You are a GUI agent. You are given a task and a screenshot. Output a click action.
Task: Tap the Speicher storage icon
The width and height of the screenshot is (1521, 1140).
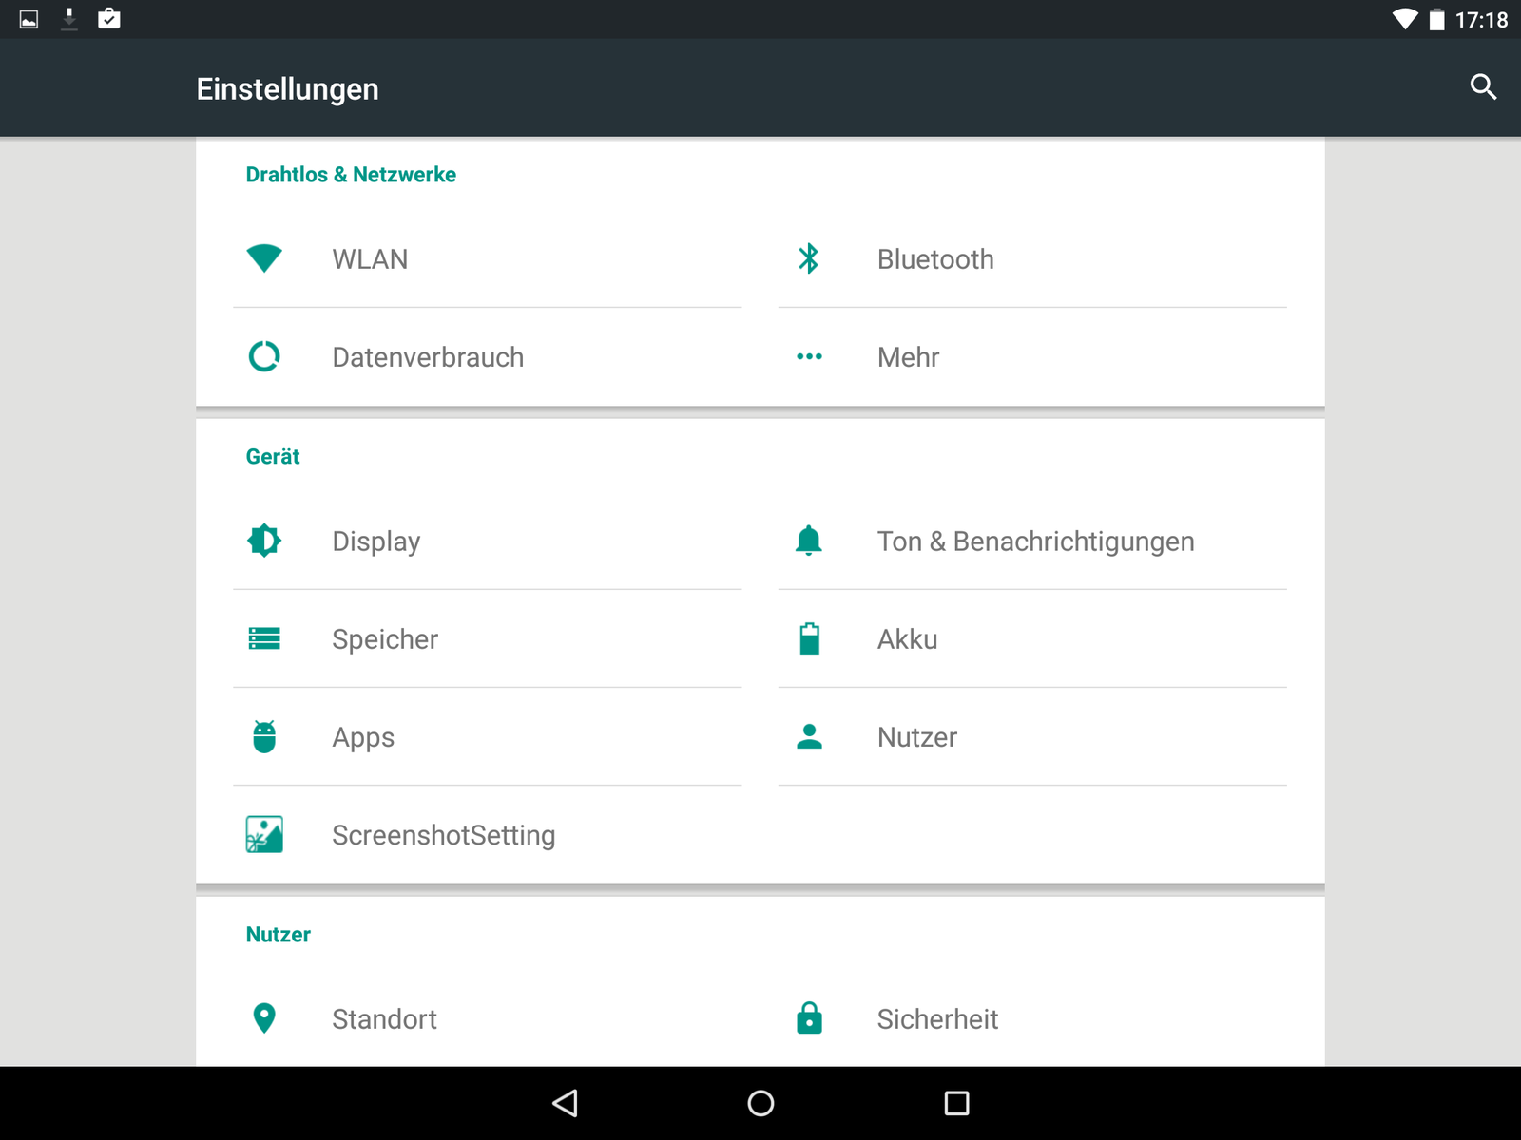264,638
